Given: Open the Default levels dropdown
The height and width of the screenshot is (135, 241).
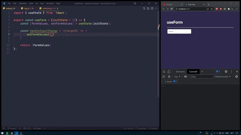Looking at the screenshot, I should 223,76.
